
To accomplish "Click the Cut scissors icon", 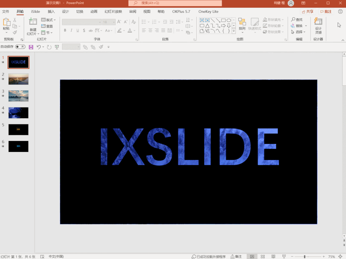I will coord(15,20).
